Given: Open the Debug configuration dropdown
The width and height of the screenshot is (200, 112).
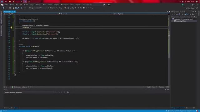Looking at the screenshot, I should coord(32,8).
